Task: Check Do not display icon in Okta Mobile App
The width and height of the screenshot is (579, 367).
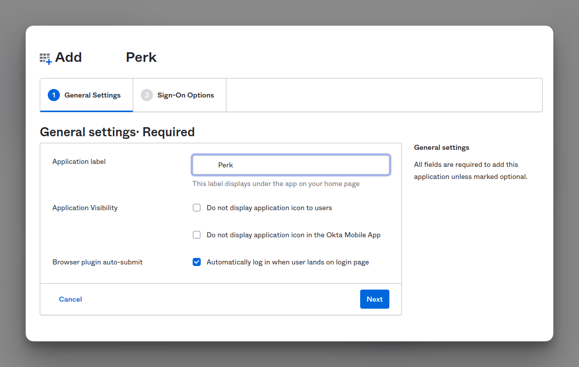Action: (x=197, y=235)
